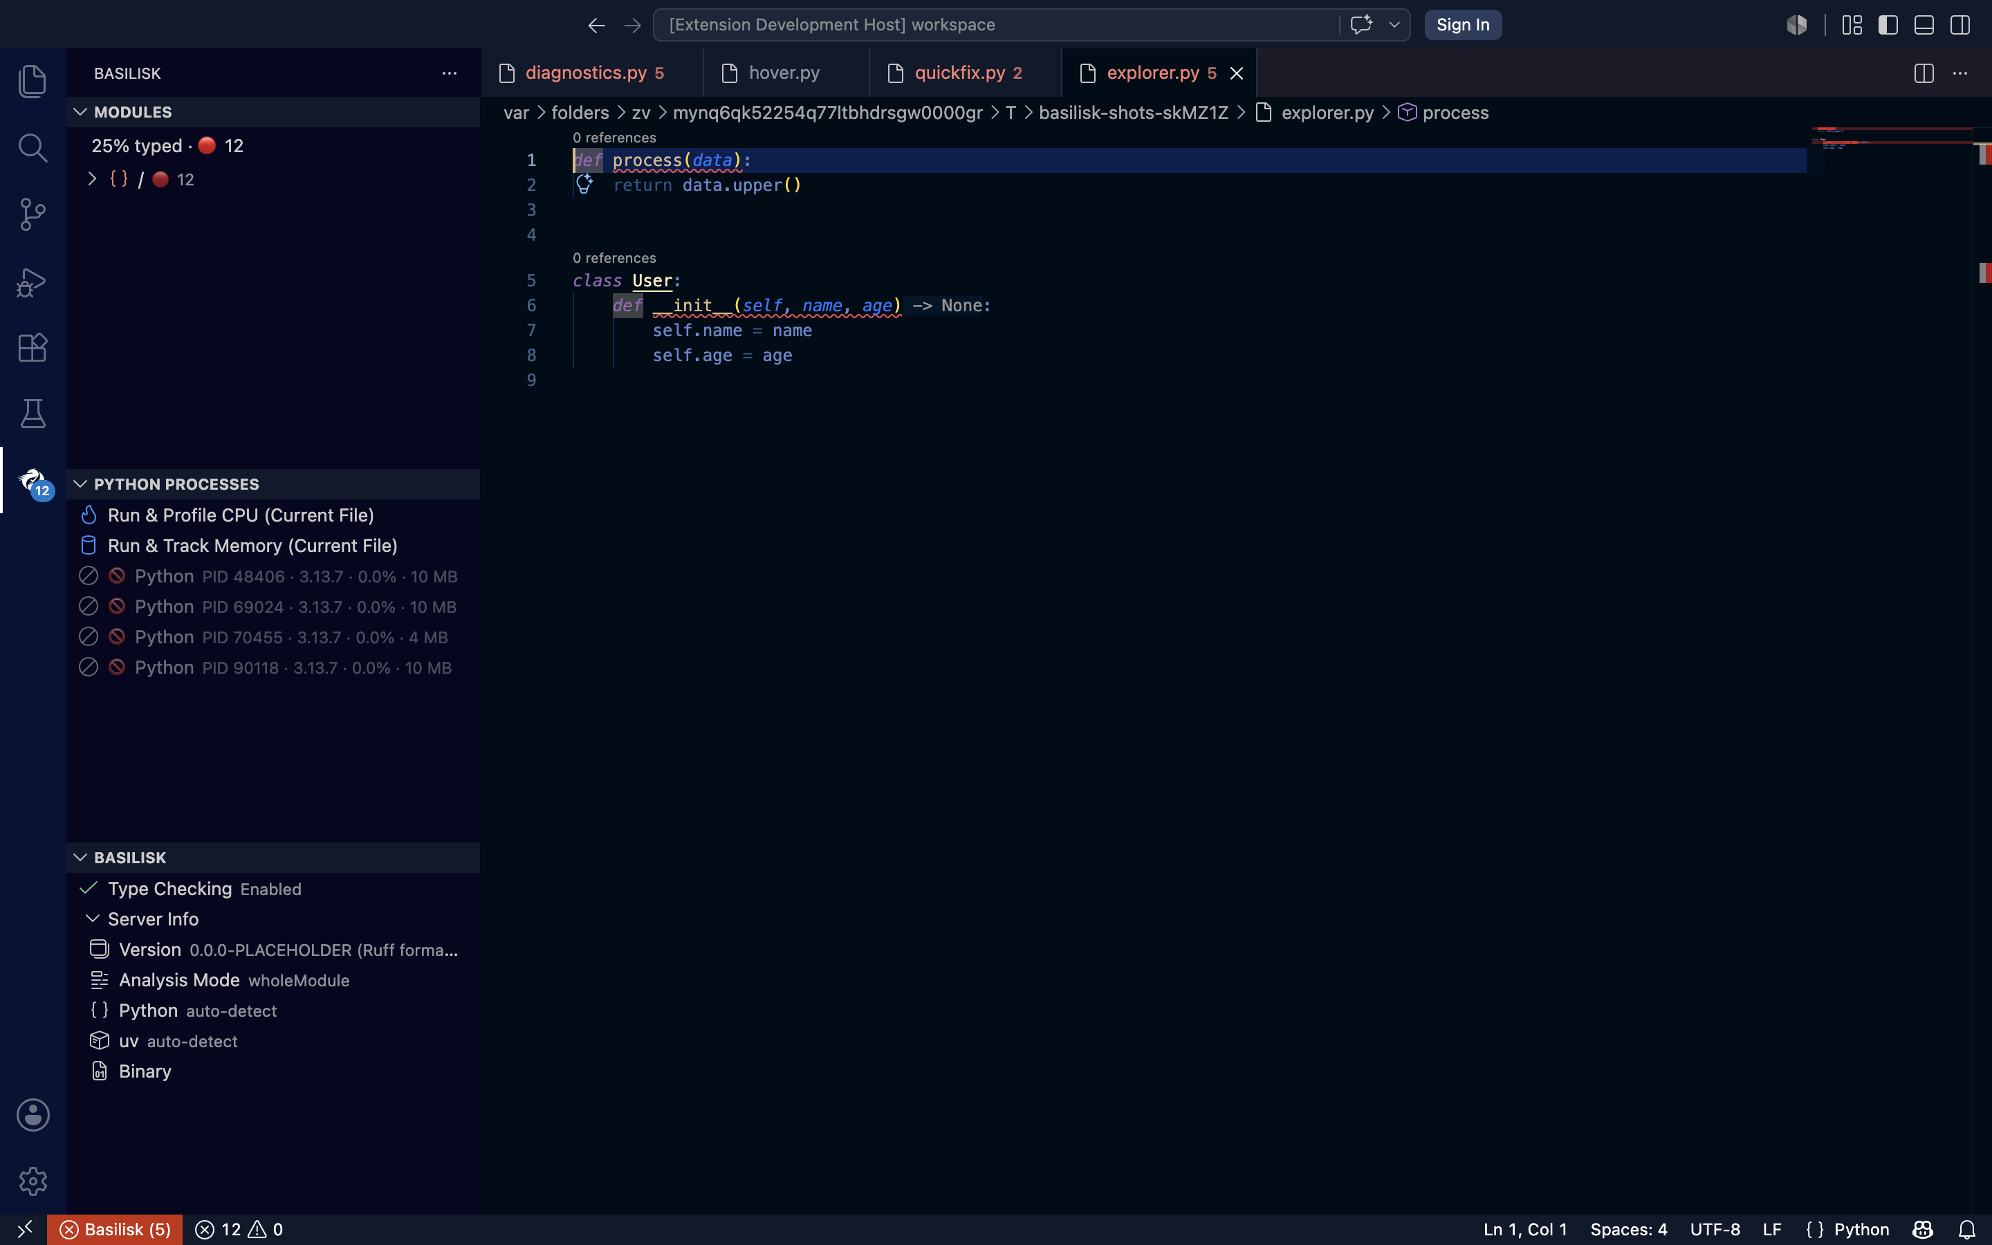Screen dimensions: 1992x1245
Task: Click the Binary file icon row
Action: (273, 1071)
